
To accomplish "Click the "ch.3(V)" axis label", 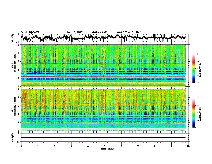I will [13, 137].
